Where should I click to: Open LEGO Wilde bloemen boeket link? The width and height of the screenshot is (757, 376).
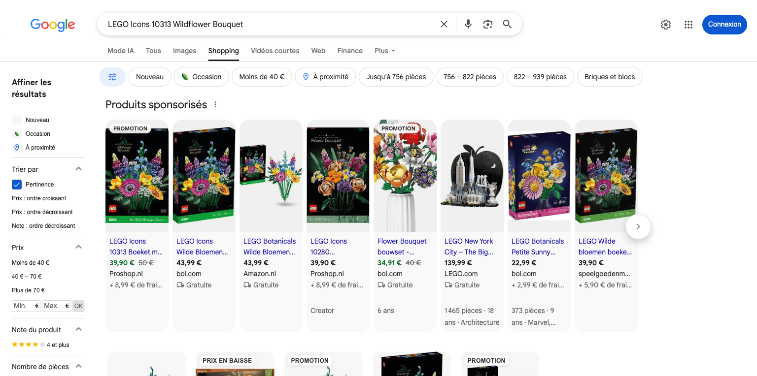(605, 247)
